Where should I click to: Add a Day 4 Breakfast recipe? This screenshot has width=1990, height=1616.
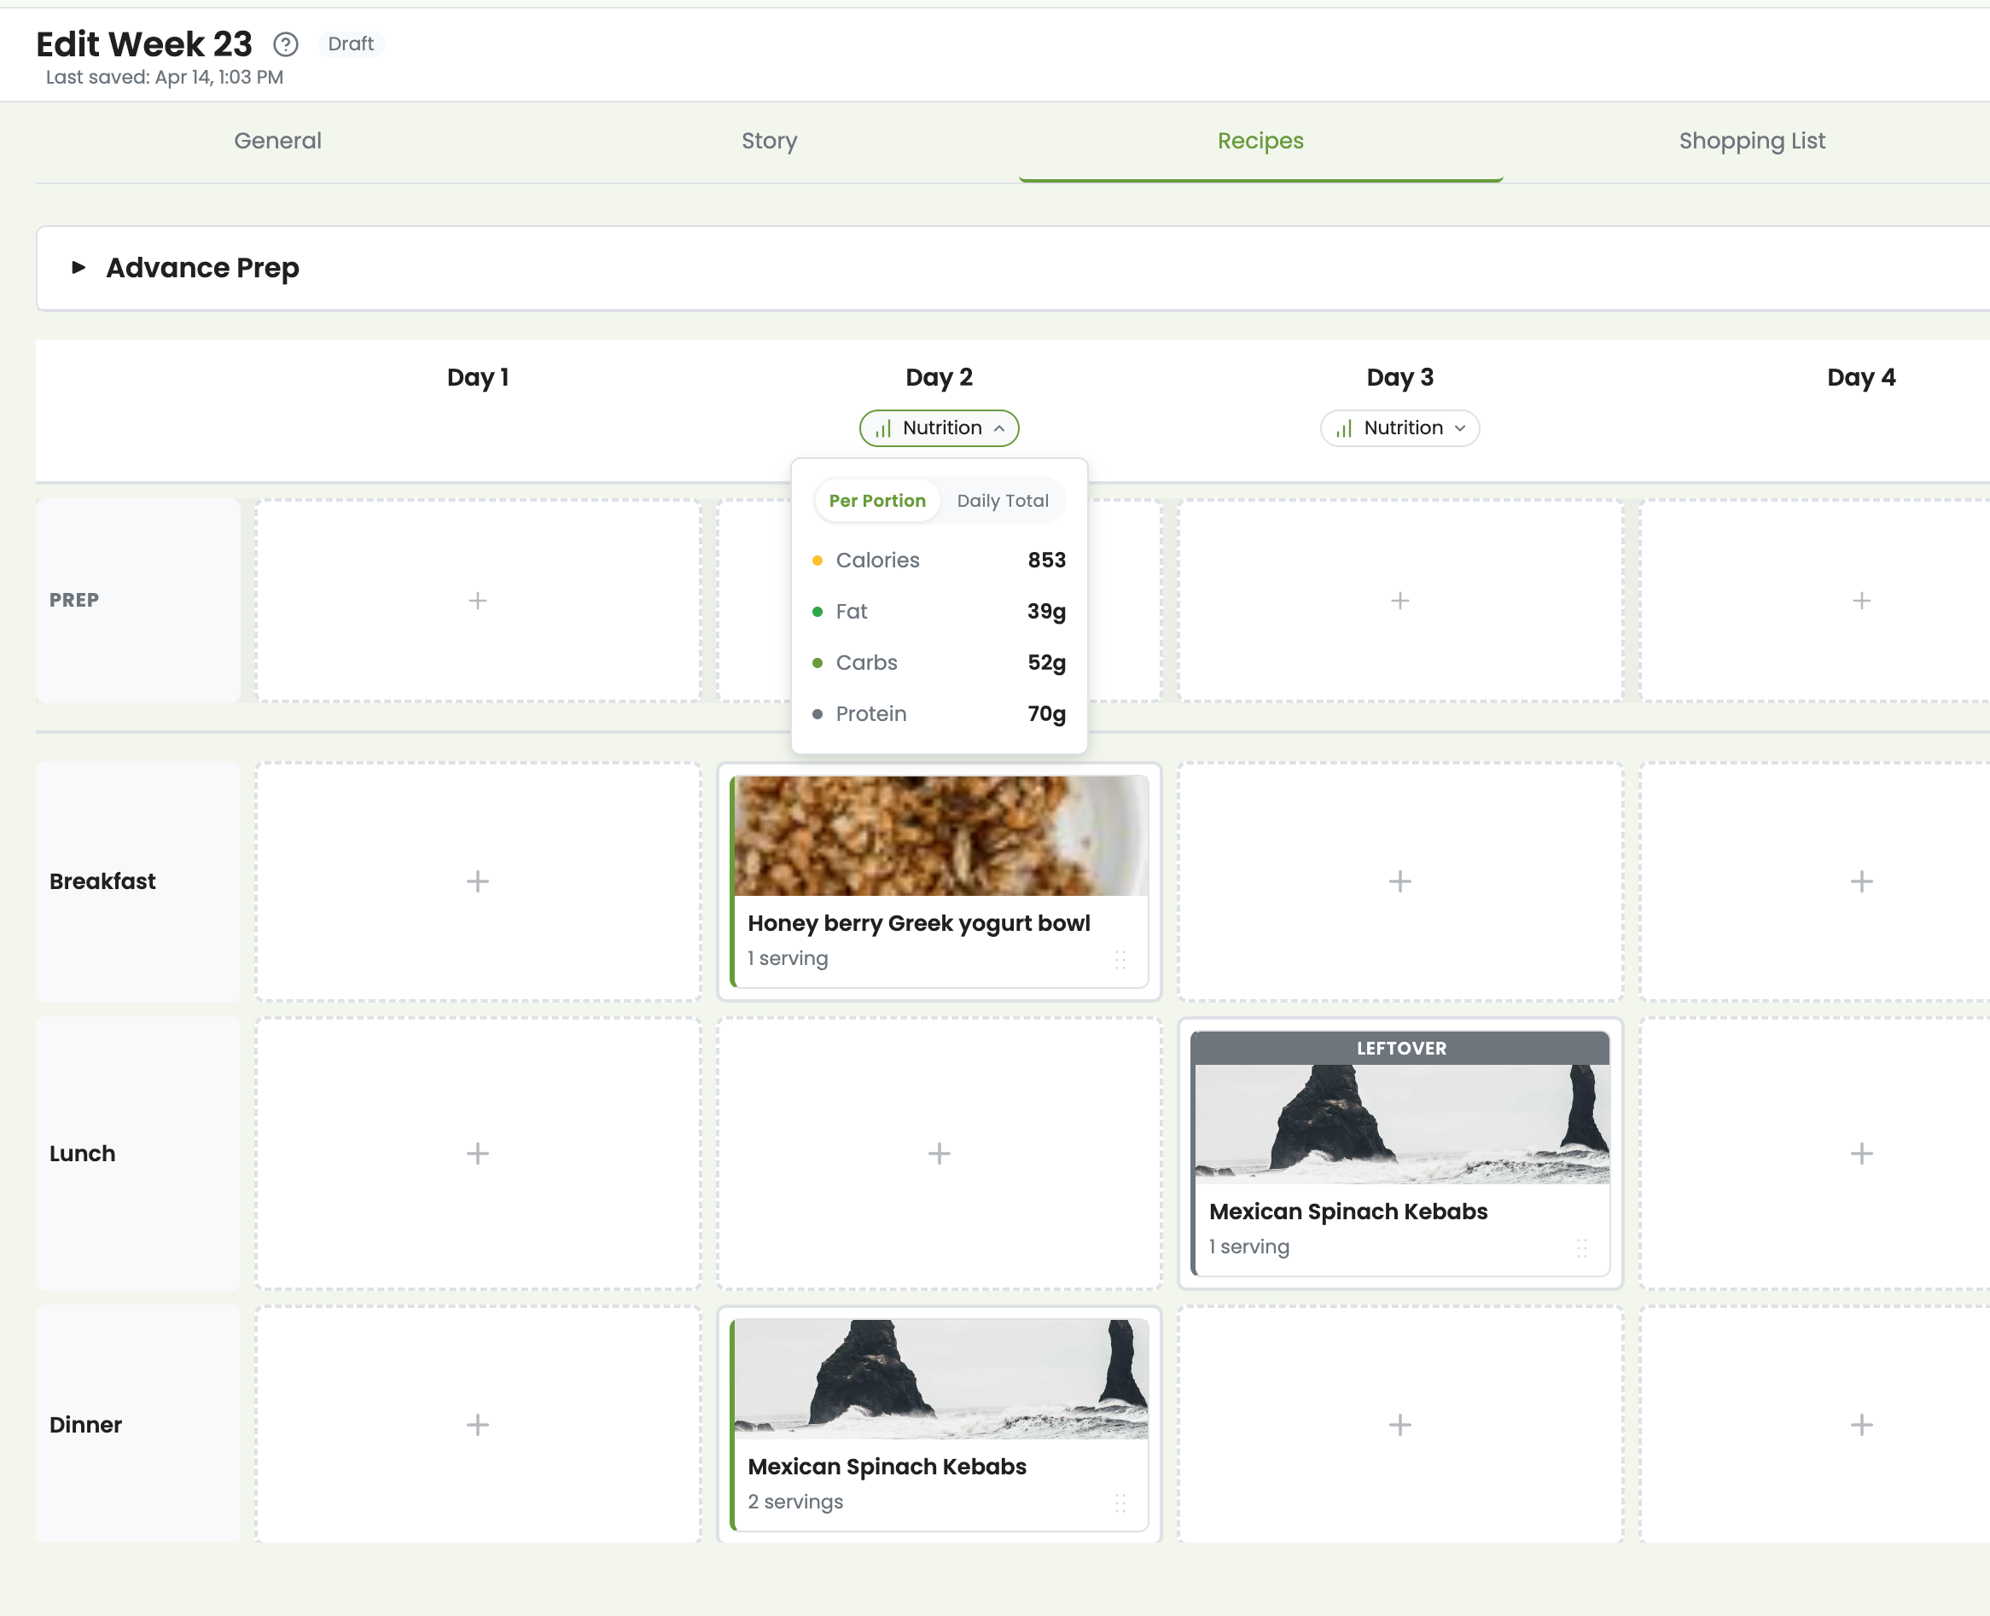pos(1860,881)
